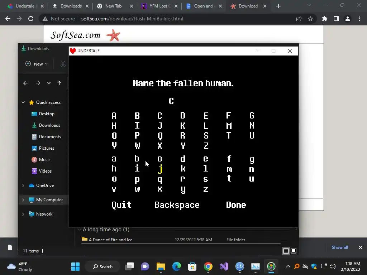
Task: Go up one folder in File Explorer
Action: point(59,83)
